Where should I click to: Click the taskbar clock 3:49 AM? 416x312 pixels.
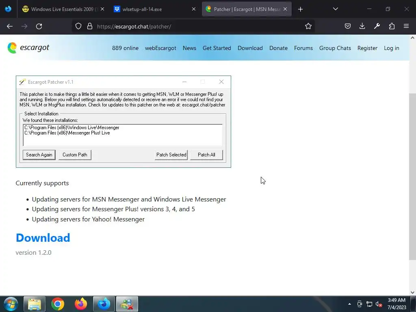[396, 303]
